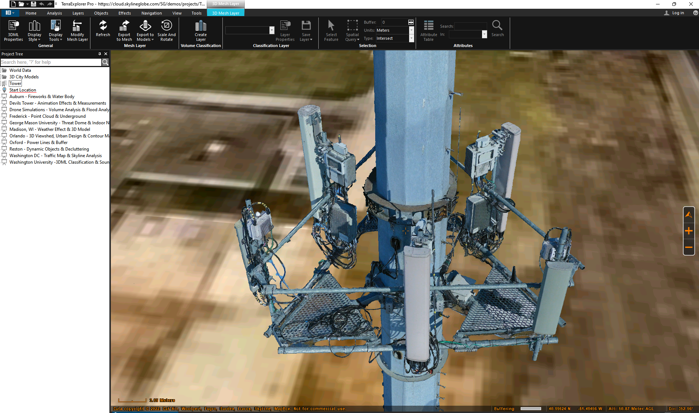Pin the Project Tree panel
Image resolution: width=699 pixels, height=413 pixels.
100,54
